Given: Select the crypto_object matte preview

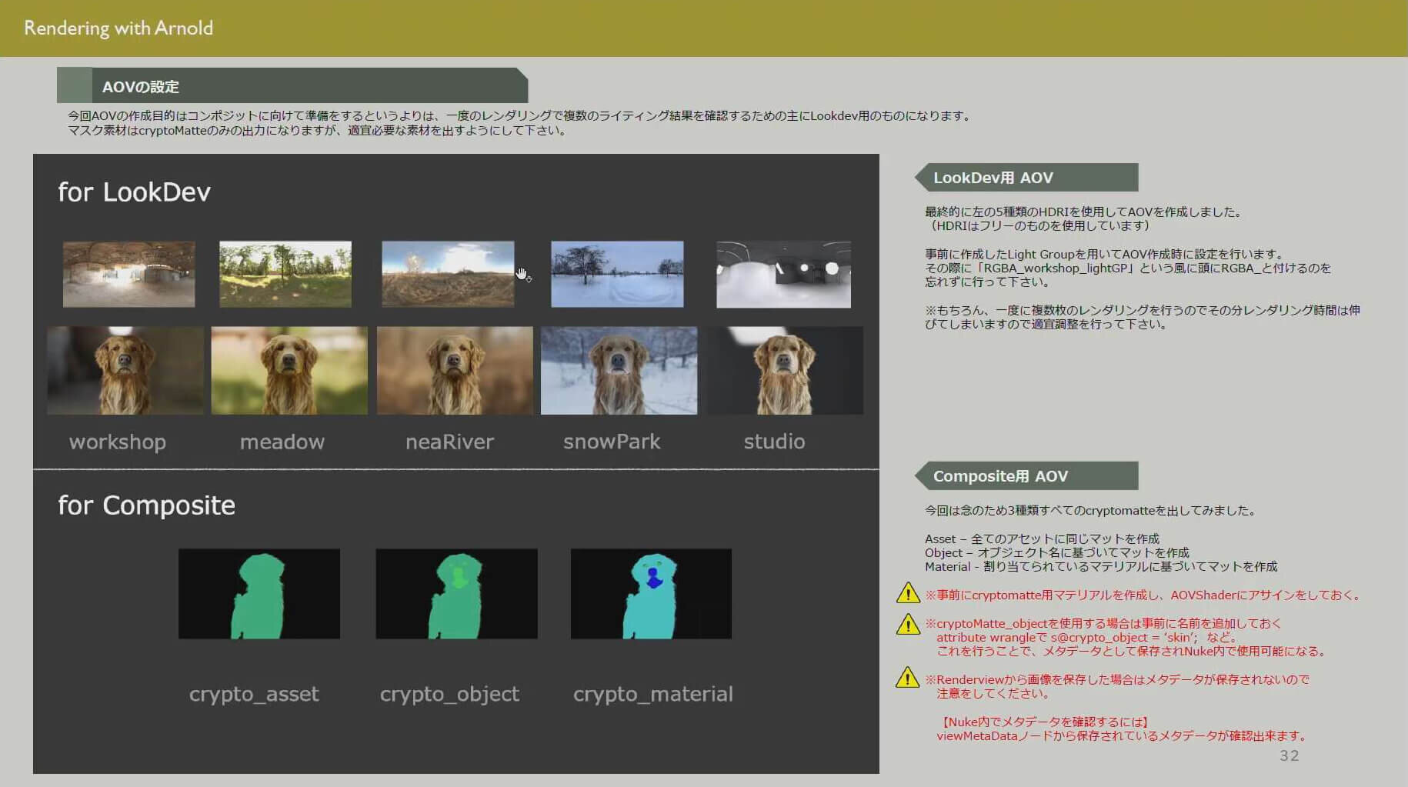Looking at the screenshot, I should click(x=456, y=593).
